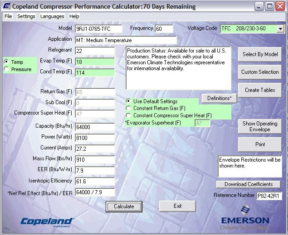Select the Voltage Code TFC 208/230-3-60 value
This screenshot has width=288, height=235.
tap(249, 29)
